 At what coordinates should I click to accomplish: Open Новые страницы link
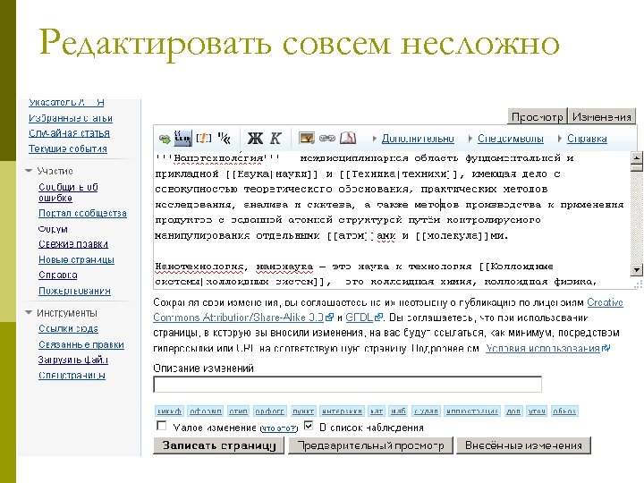[x=76, y=259]
